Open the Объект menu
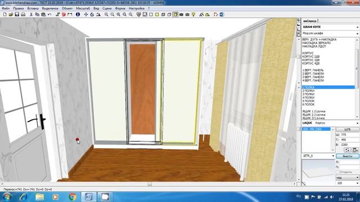The height and width of the screenshot is (202, 360). tap(67, 8)
